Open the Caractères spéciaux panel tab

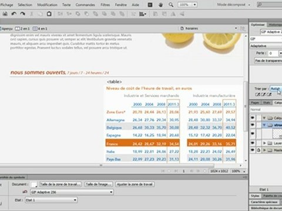[264, 202]
